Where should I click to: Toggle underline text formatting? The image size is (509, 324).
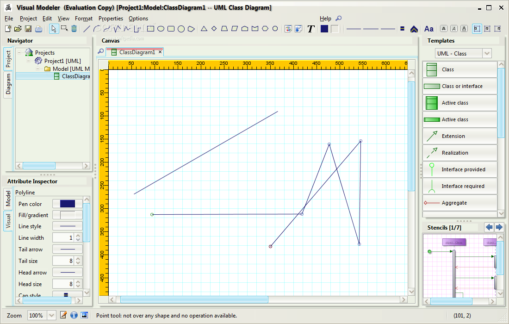tap(464, 29)
